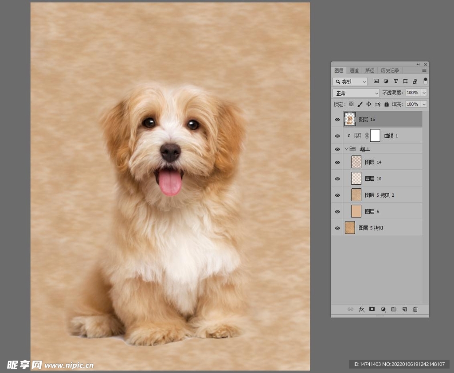454x373 pixels.
Task: Open layers panel flyout menu icon
Action: [424, 70]
